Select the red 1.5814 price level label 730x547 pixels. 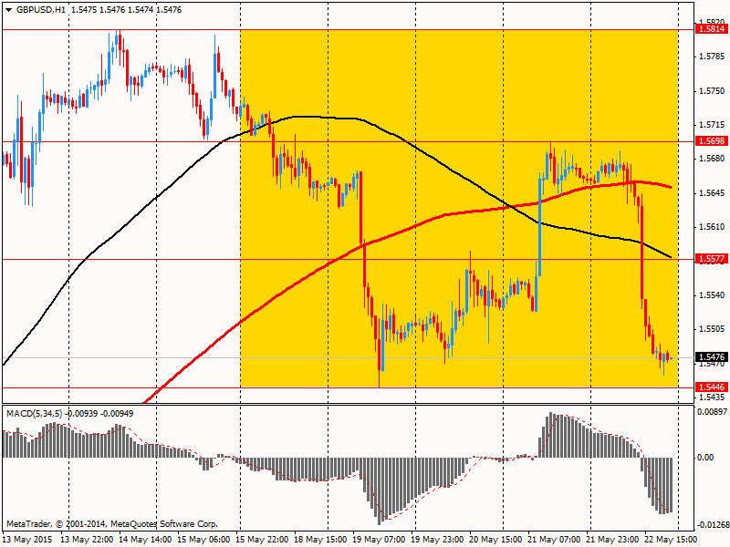click(x=711, y=29)
